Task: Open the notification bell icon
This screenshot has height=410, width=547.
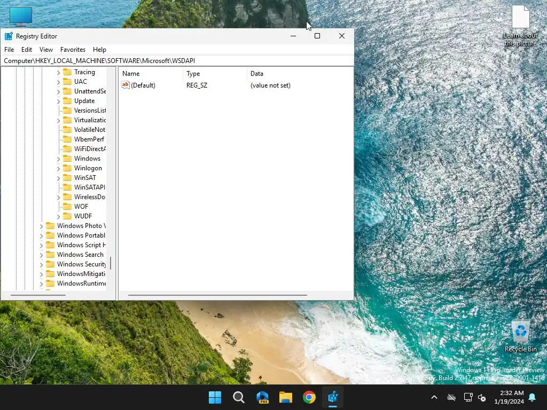Action: [532, 397]
